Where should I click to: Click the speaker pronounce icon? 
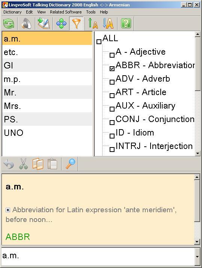pyautogui.click(x=26, y=24)
